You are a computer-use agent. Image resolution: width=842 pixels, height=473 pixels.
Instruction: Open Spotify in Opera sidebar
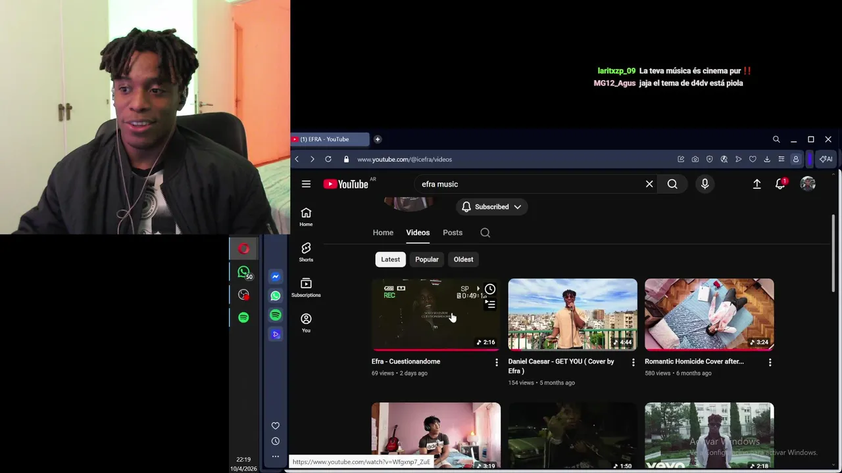click(276, 315)
